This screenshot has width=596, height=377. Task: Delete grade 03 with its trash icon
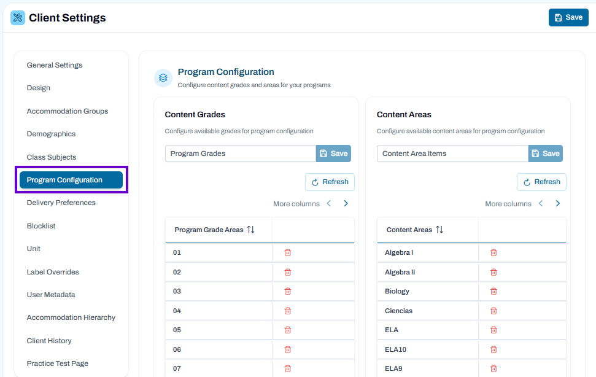tap(288, 291)
